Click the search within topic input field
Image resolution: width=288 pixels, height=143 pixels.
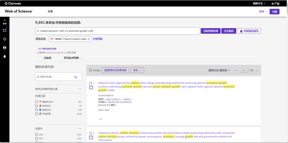click(x=58, y=77)
